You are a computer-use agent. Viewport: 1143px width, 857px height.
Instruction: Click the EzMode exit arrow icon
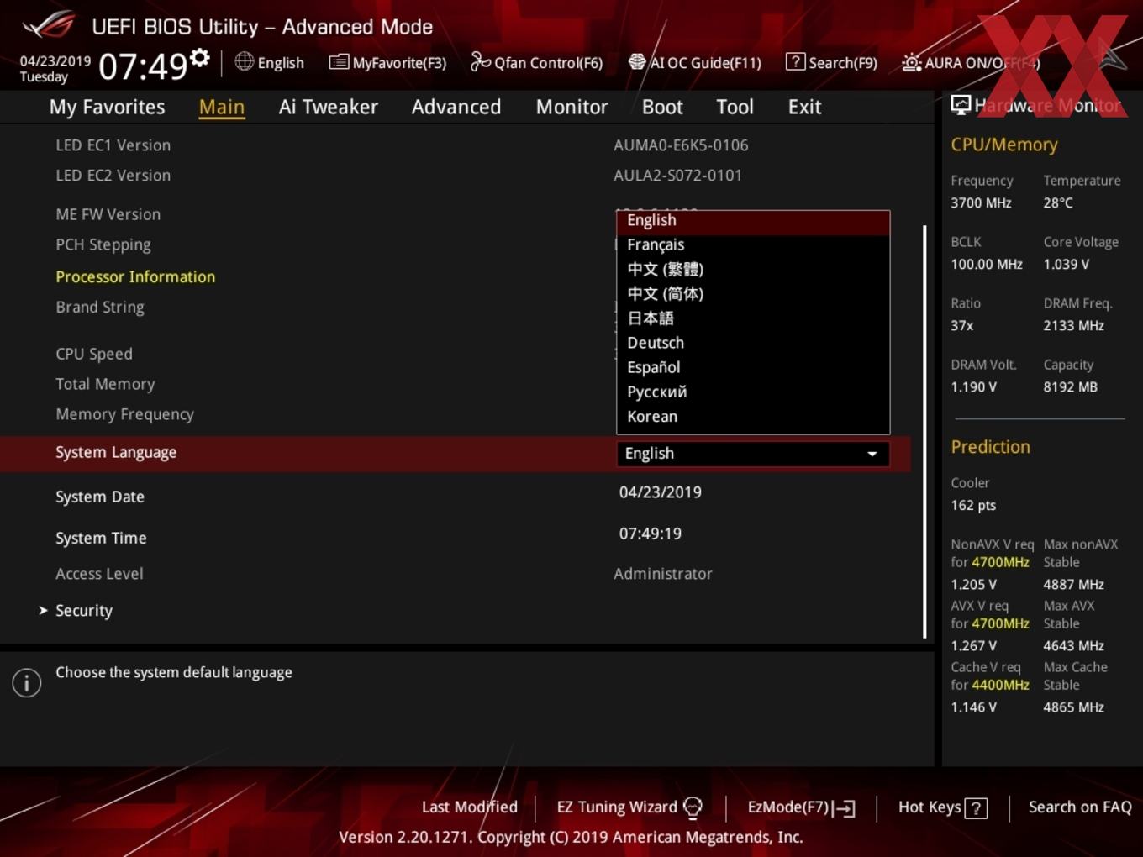click(x=844, y=808)
